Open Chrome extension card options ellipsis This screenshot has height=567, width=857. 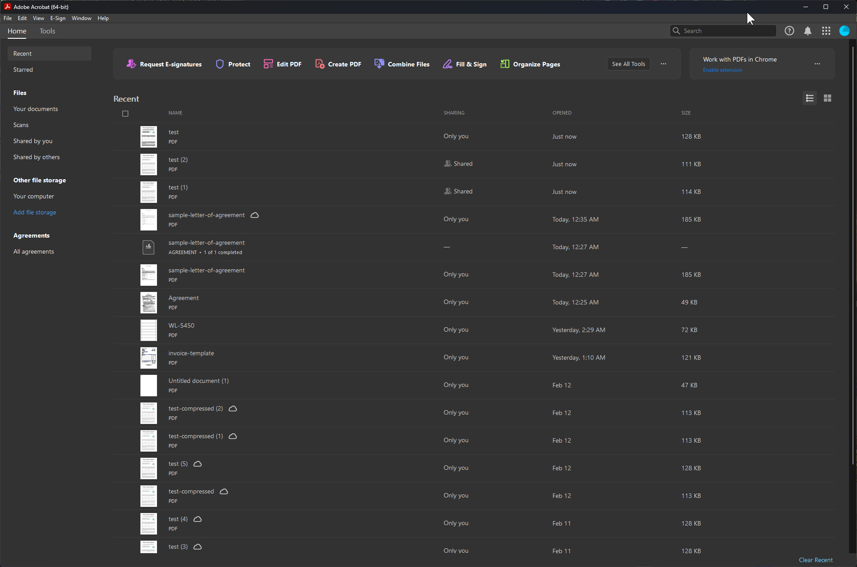click(817, 64)
